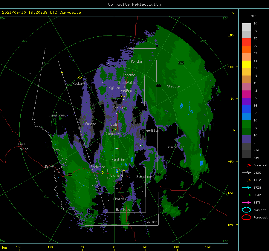Click the Drumheller city label
This screenshot has width=269, height=251.
[175, 147]
